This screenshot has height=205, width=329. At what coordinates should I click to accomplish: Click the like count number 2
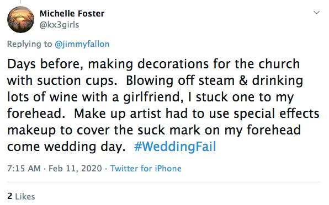click(x=9, y=196)
